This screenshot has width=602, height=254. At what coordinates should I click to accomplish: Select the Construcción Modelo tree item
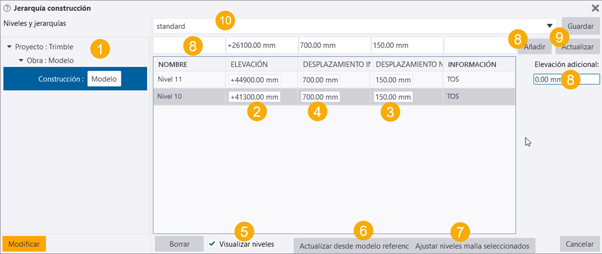(x=75, y=79)
